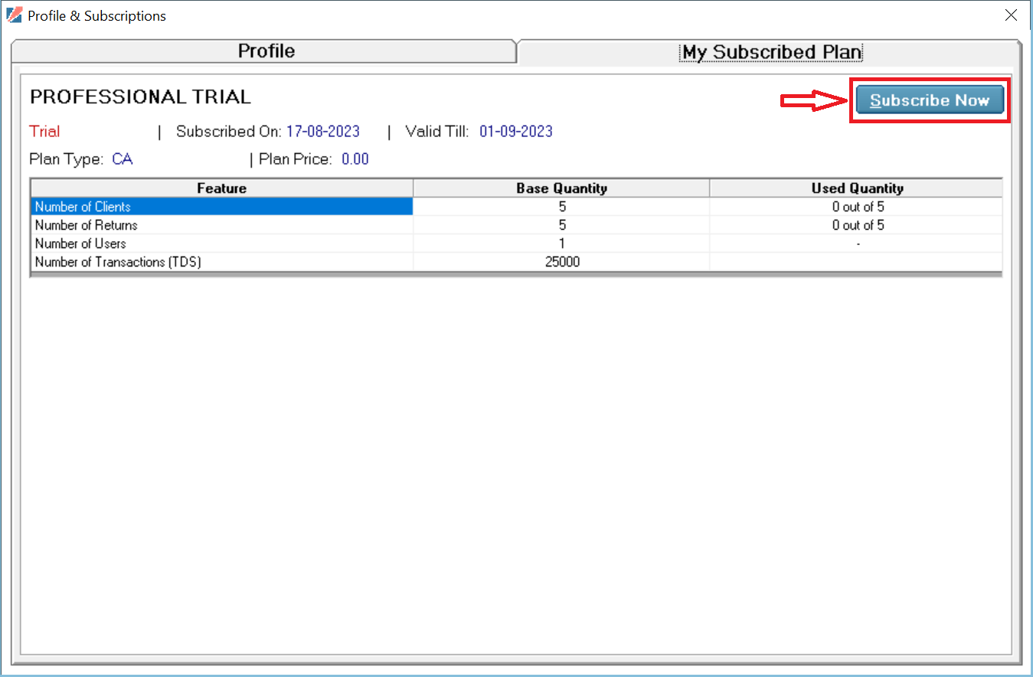Screen dimensions: 1033x677
Task: Click Base Quantity cell of Number of Clients
Action: (x=561, y=207)
